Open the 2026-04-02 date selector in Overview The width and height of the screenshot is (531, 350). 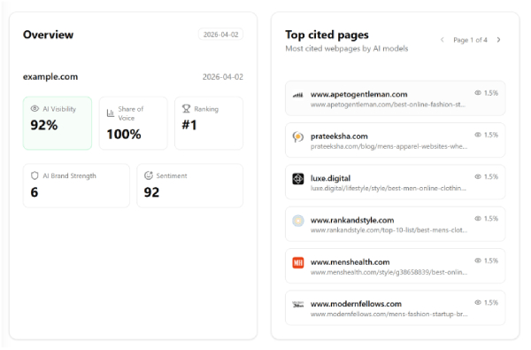[x=220, y=35]
